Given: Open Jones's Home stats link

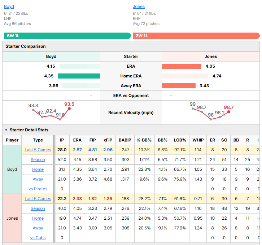Looking at the screenshot, I should pyautogui.click(x=38, y=218).
